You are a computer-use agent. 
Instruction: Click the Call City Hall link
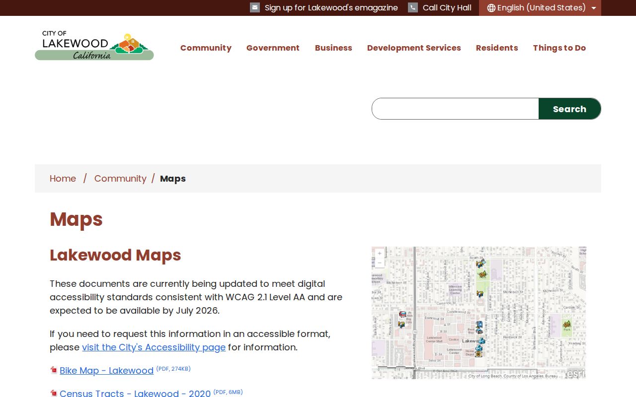tap(447, 8)
